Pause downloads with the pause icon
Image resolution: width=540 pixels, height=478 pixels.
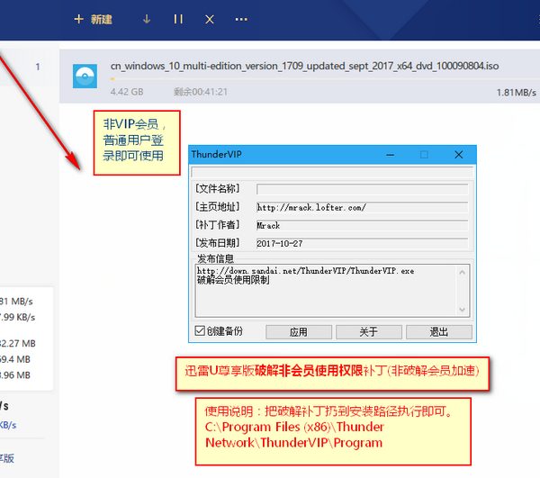(x=178, y=19)
